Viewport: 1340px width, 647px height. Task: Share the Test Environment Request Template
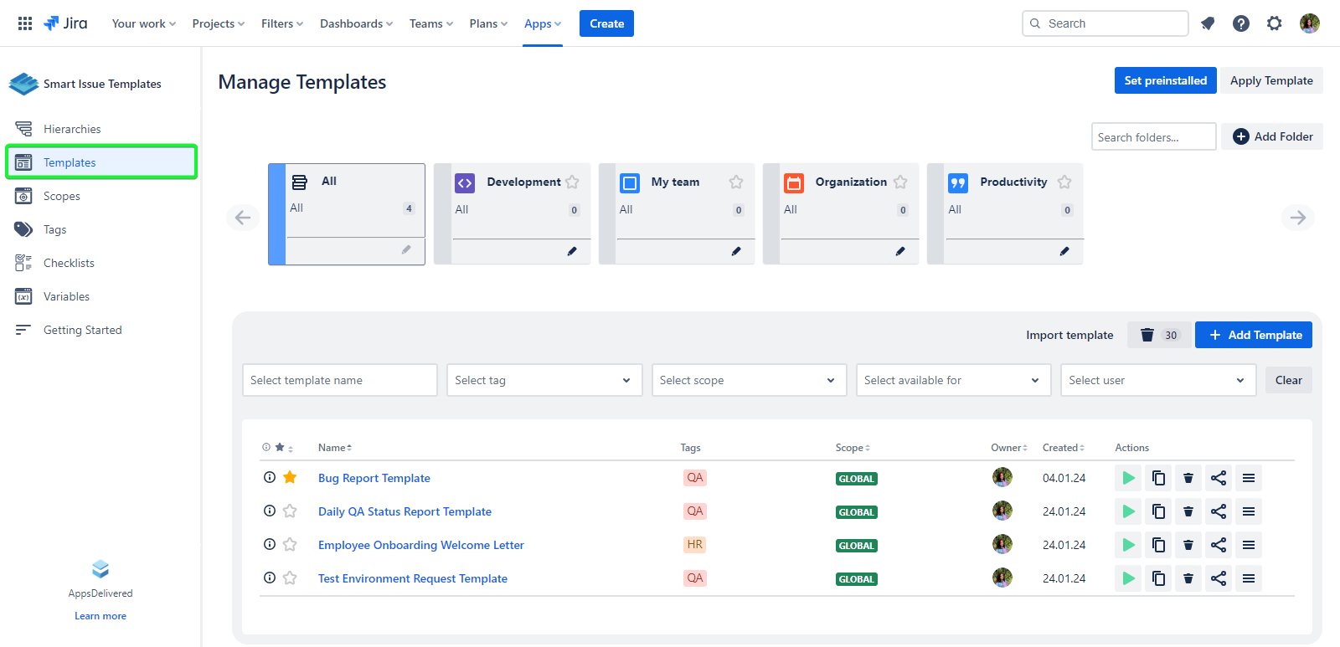pyautogui.click(x=1219, y=578)
